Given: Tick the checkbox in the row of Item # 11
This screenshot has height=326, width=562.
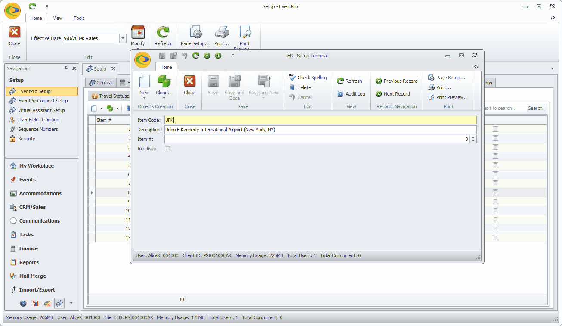Looking at the screenshot, I should tap(495, 220).
